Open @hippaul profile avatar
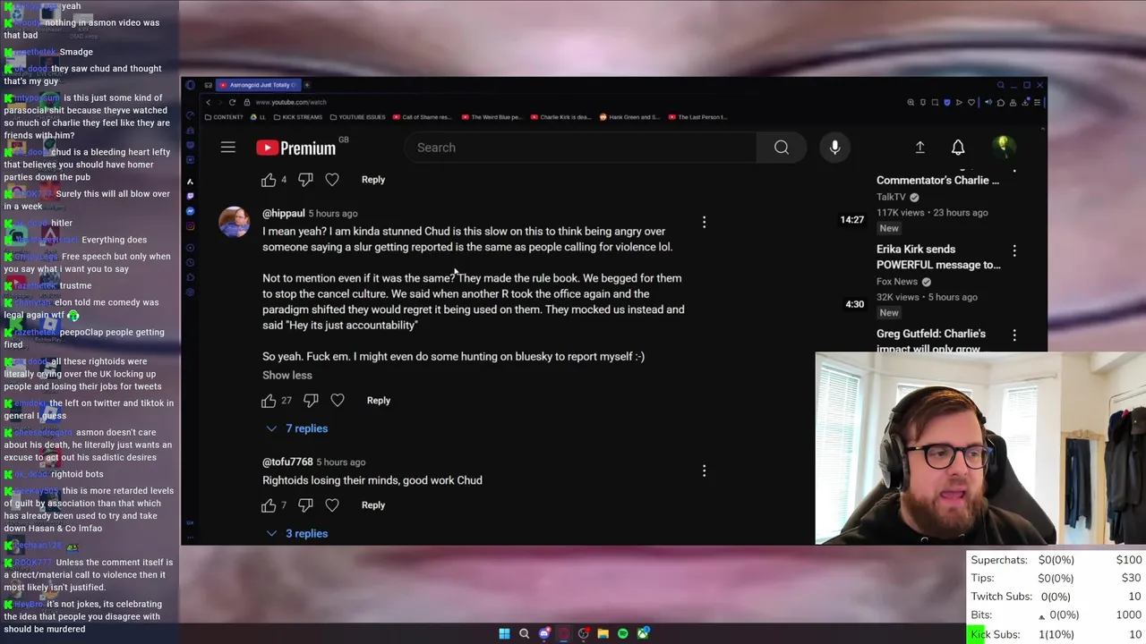The width and height of the screenshot is (1146, 644). coord(235,222)
